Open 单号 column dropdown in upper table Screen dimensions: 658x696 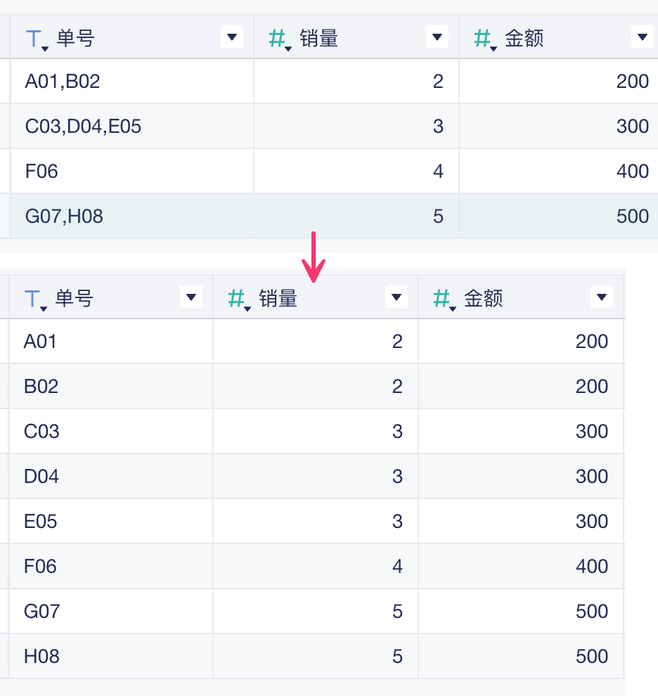(231, 37)
